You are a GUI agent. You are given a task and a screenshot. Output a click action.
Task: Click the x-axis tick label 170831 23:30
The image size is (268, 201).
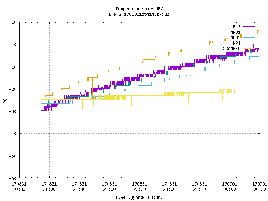pos(199,187)
